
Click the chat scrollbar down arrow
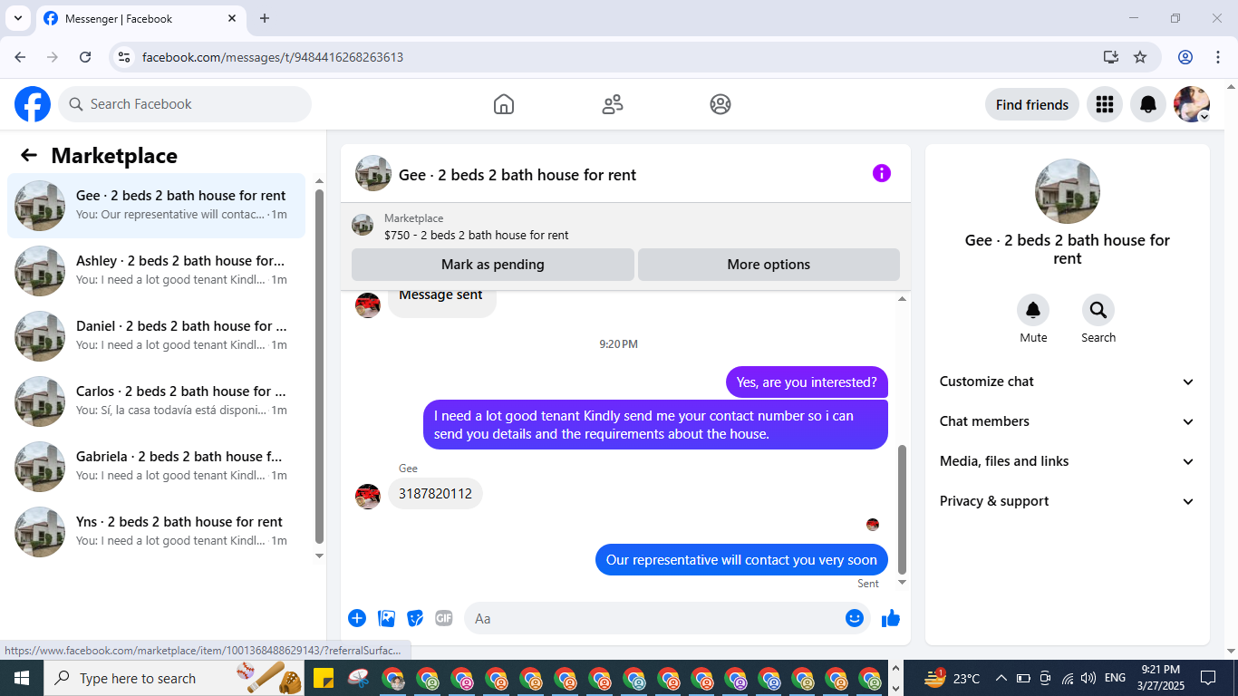(902, 583)
